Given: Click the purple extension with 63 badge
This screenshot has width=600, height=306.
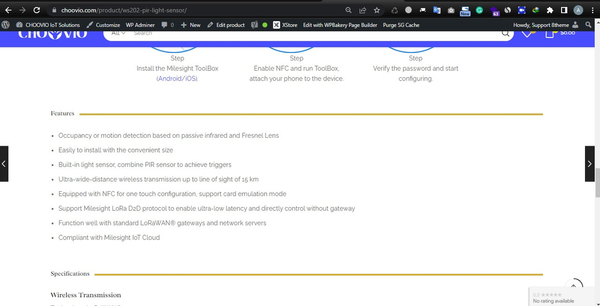Looking at the screenshot, I should pyautogui.click(x=494, y=11).
